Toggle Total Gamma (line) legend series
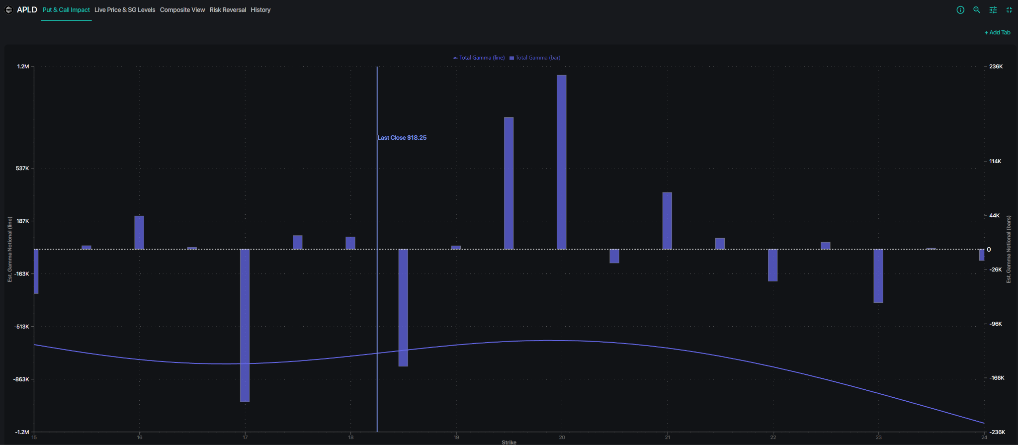 tap(479, 58)
